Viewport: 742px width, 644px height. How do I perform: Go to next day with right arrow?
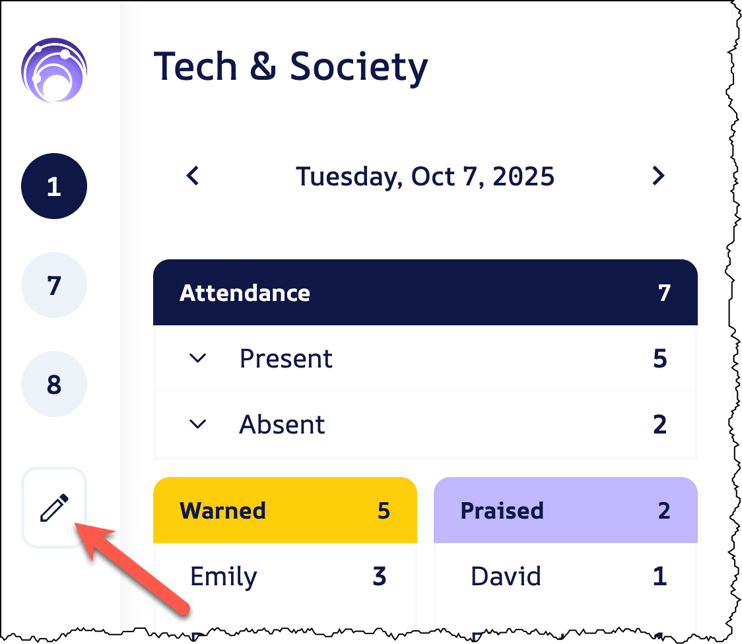click(658, 176)
